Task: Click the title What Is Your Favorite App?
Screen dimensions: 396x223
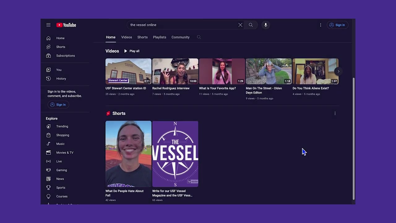Action: coord(217,88)
